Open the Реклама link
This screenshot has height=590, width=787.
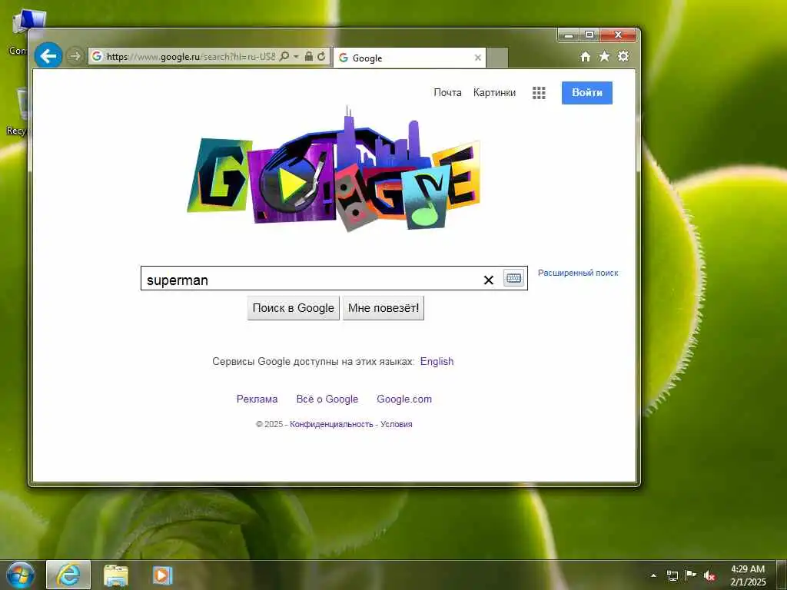257,399
